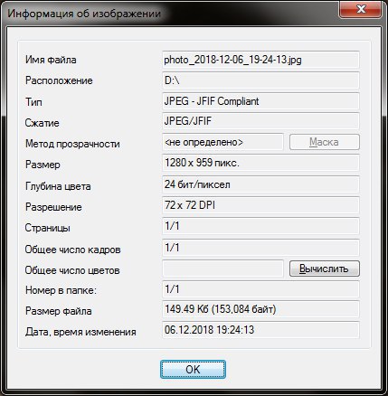
Task: Click the Глубина цвета label
Action: 58,186
